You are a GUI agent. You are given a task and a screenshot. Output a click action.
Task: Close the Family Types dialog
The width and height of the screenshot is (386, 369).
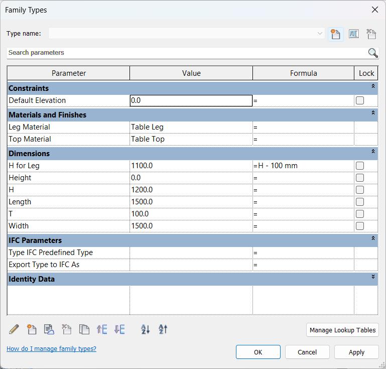click(x=375, y=10)
